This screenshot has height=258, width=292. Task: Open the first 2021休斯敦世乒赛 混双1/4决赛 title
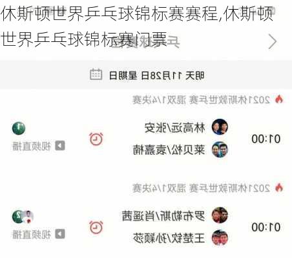[201, 99]
